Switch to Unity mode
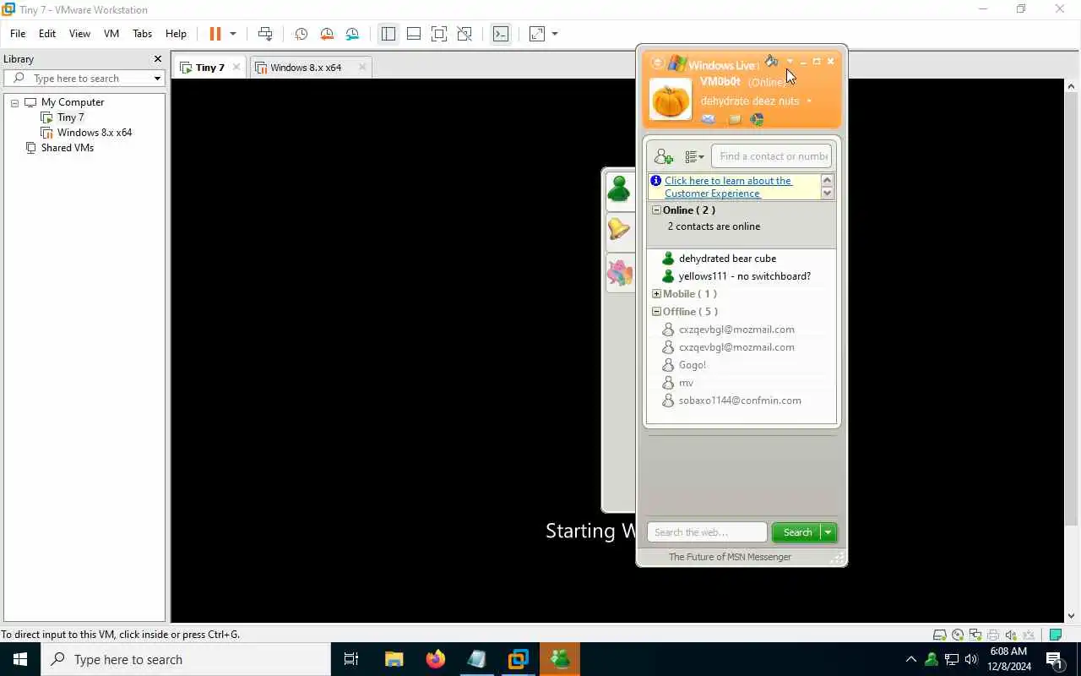Image resolution: width=1081 pixels, height=676 pixels. coord(464,34)
